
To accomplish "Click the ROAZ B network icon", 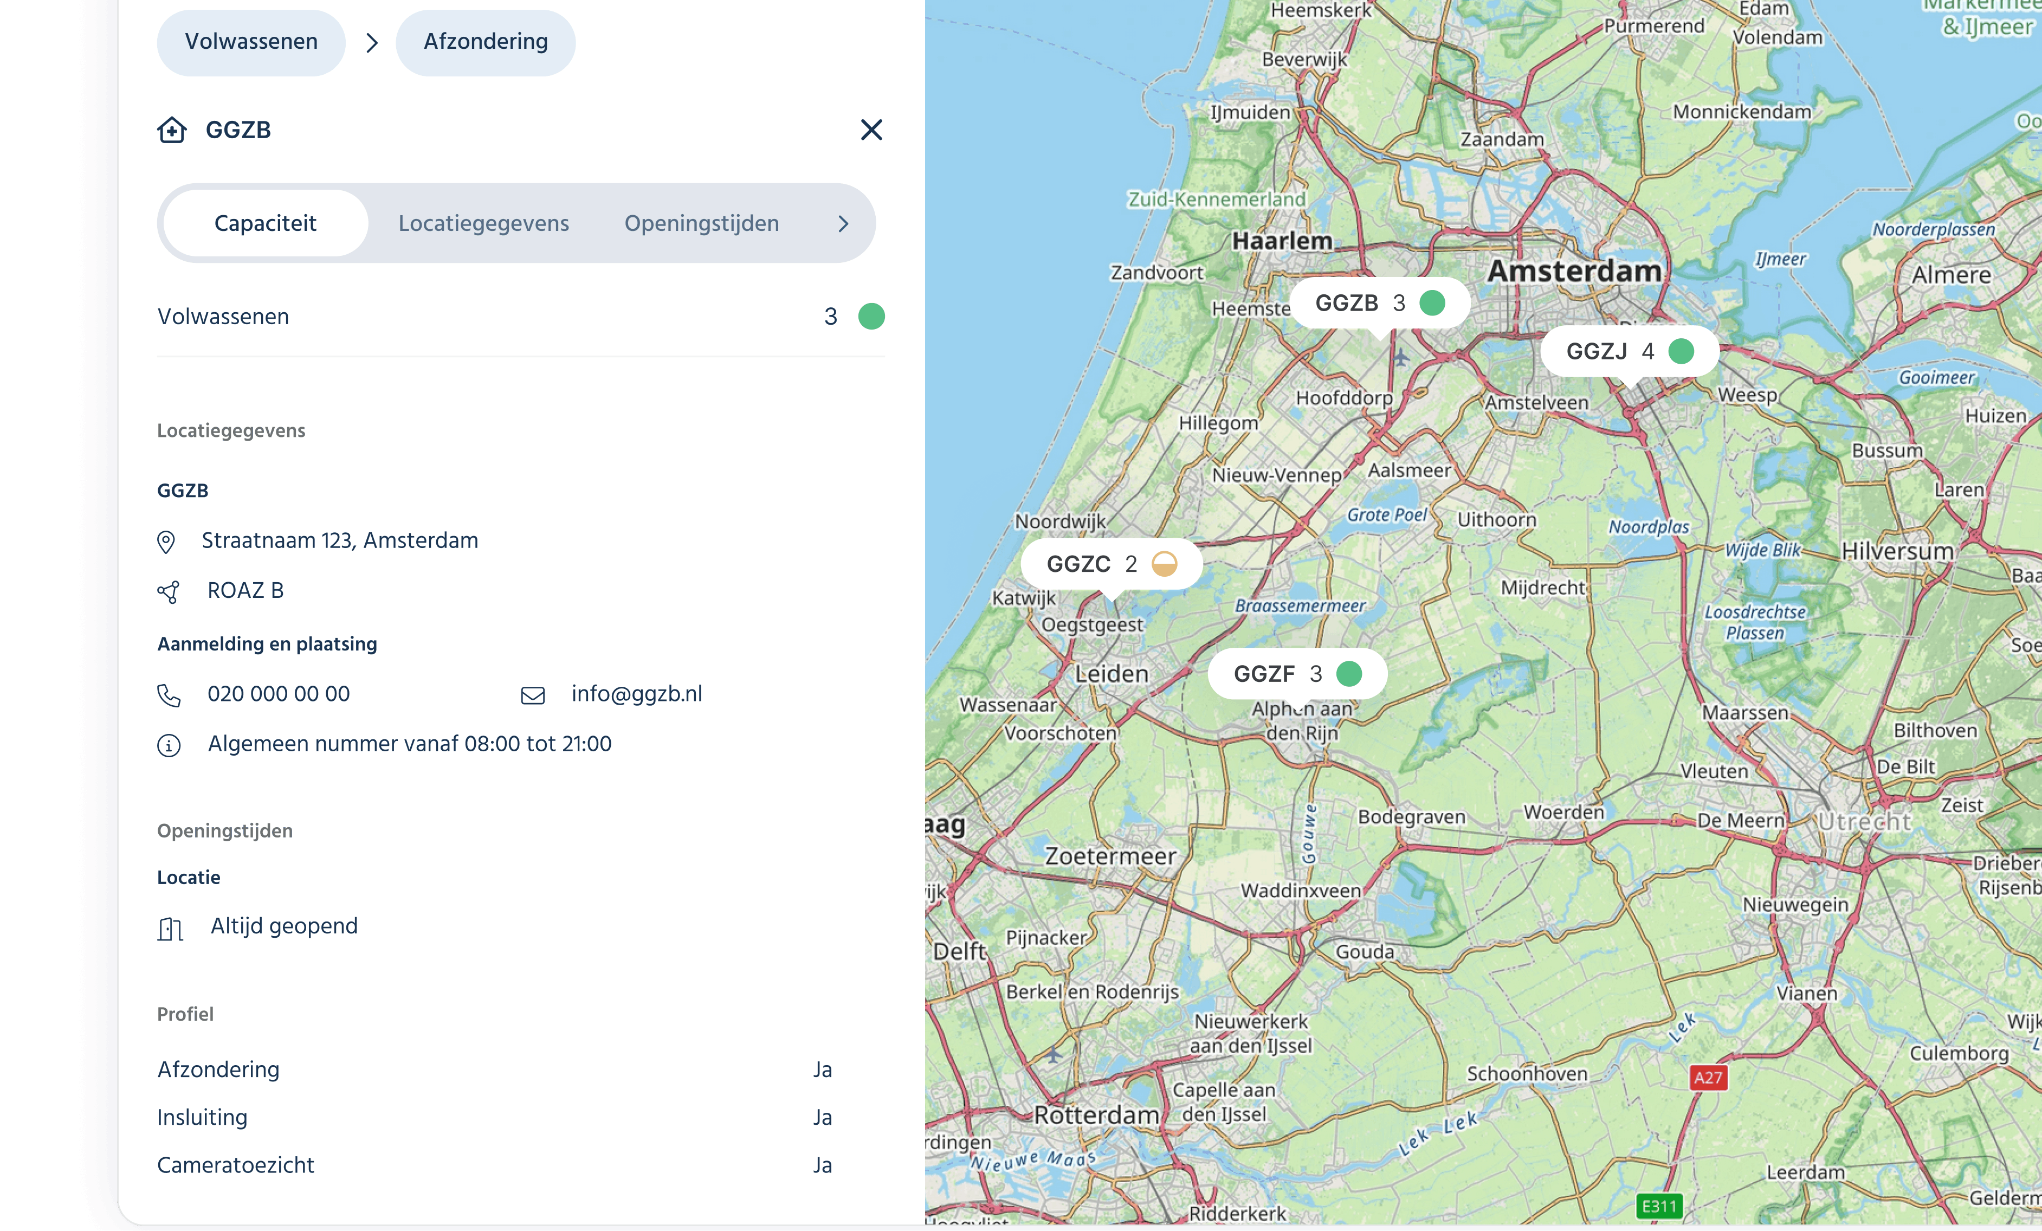I will pyautogui.click(x=168, y=592).
